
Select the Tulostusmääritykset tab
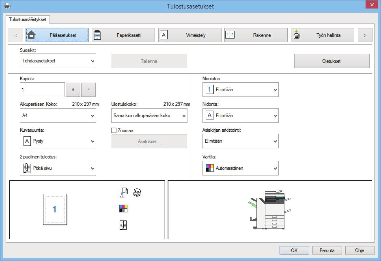pos(28,19)
